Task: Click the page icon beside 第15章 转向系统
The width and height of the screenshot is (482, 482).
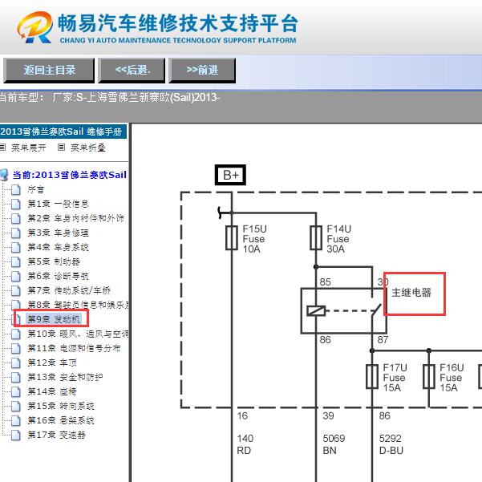Action: point(16,407)
